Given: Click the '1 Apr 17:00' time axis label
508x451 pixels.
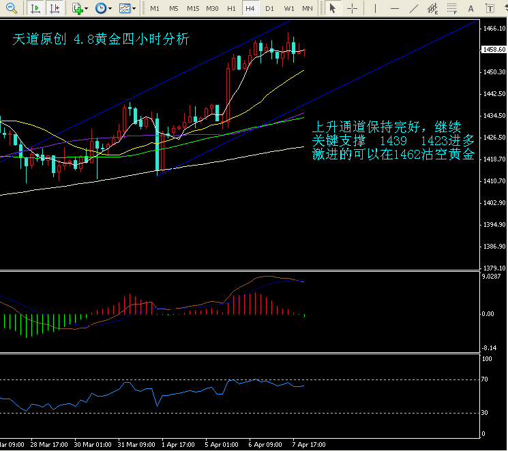Looking at the screenshot, I should (178, 444).
